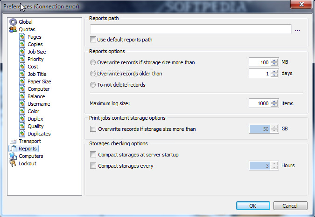
Task: Close the Preferences dialog
Action: pyautogui.click(x=301, y=4)
